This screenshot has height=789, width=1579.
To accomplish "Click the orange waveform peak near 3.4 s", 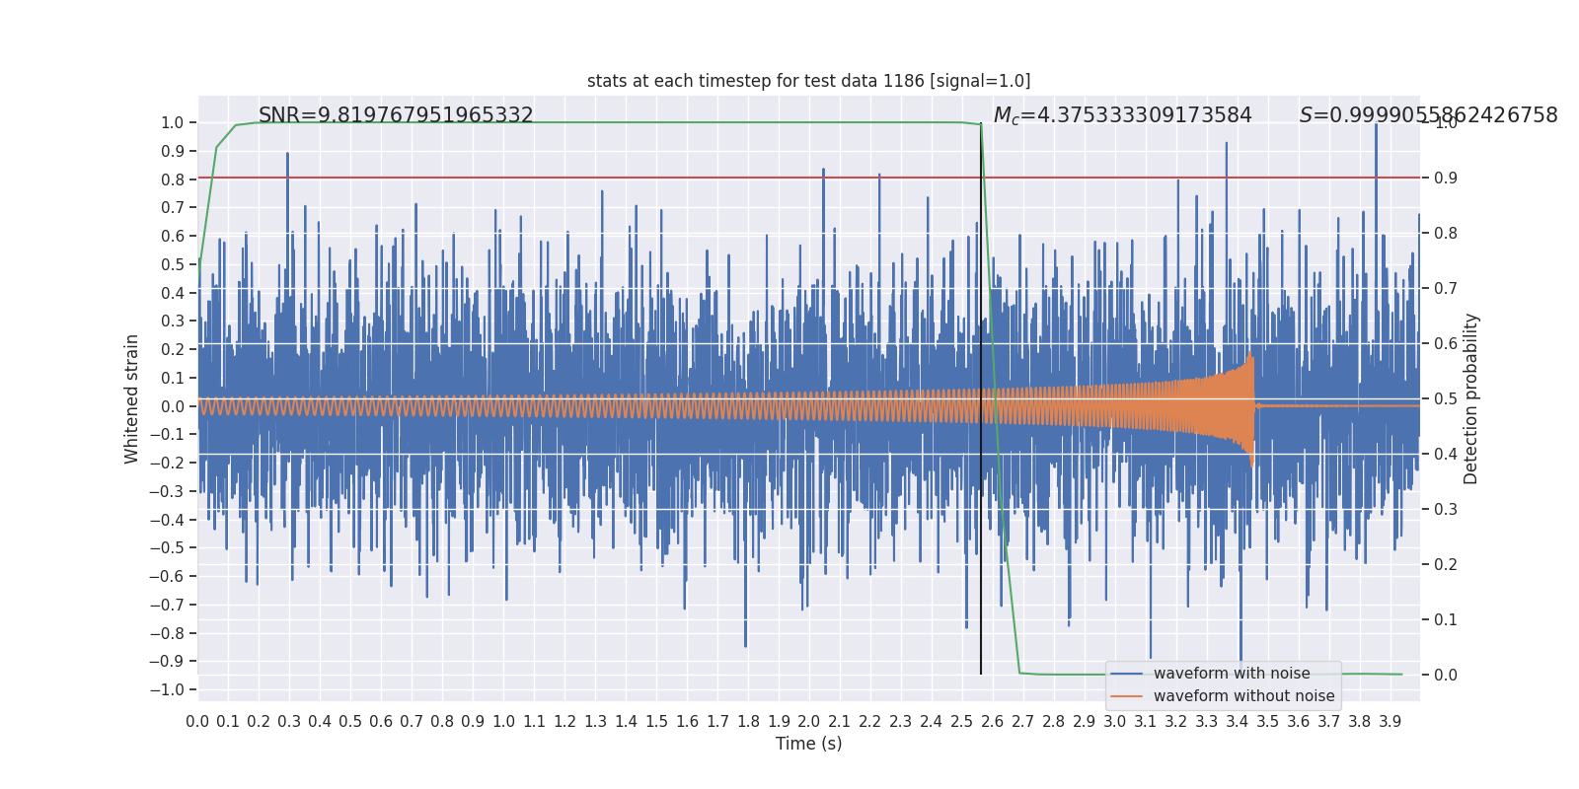I will (x=1250, y=357).
